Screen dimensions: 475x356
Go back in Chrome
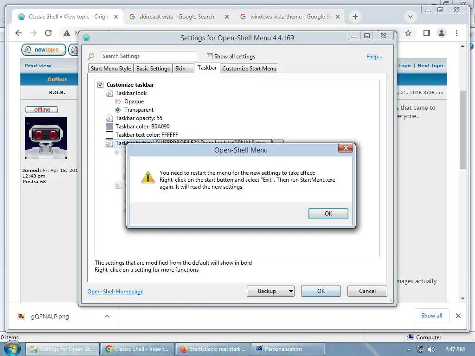click(x=19, y=33)
